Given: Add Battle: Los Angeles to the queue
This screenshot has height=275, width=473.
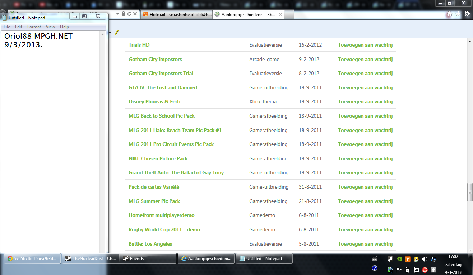Looking at the screenshot, I should 365,244.
